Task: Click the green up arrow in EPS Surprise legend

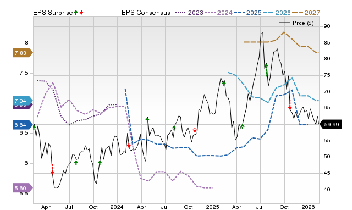Action: (x=76, y=12)
